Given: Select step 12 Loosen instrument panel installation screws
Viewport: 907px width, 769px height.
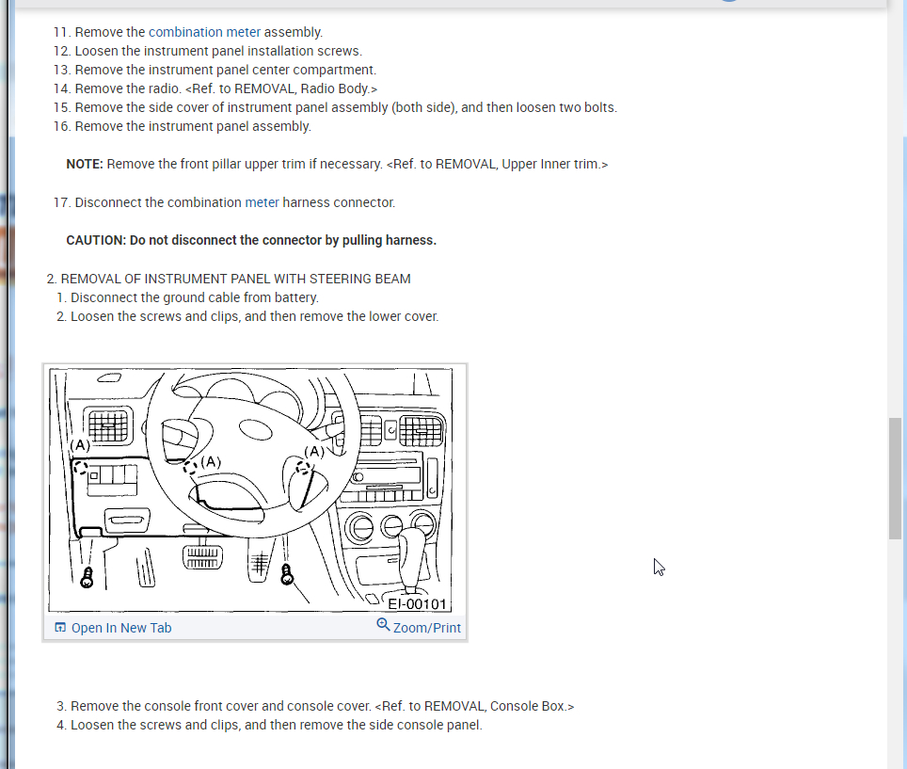Looking at the screenshot, I should 208,51.
